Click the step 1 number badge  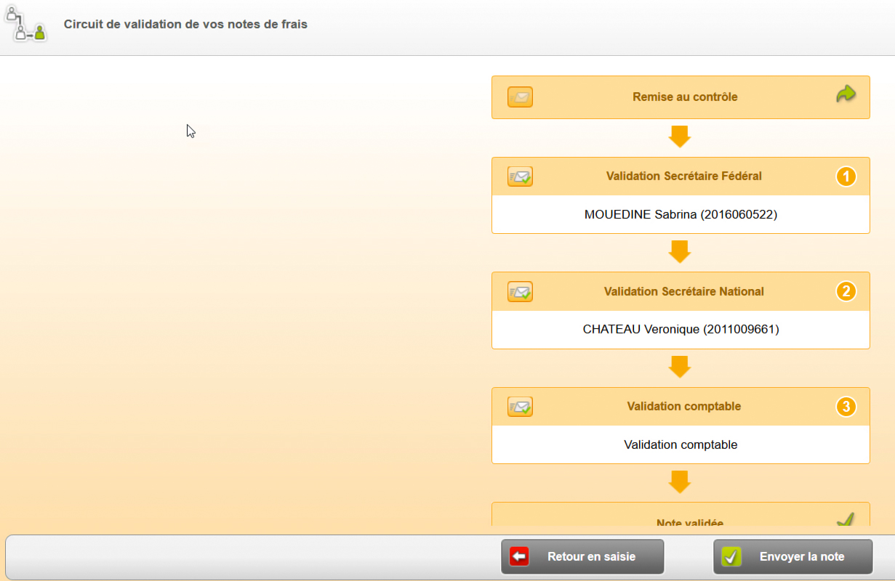click(x=846, y=176)
